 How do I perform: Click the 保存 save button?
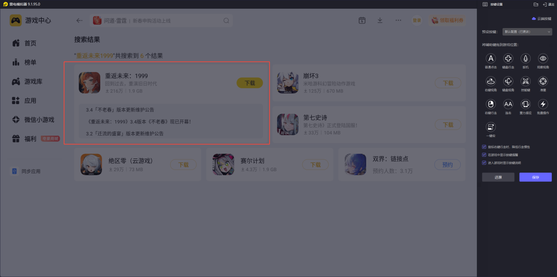(x=535, y=177)
